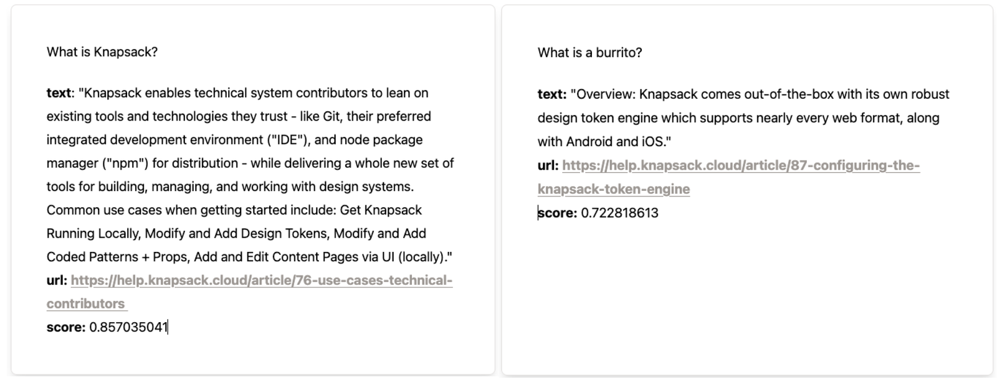Click the bold "text" label in left card
This screenshot has width=997, height=380.
click(x=59, y=93)
